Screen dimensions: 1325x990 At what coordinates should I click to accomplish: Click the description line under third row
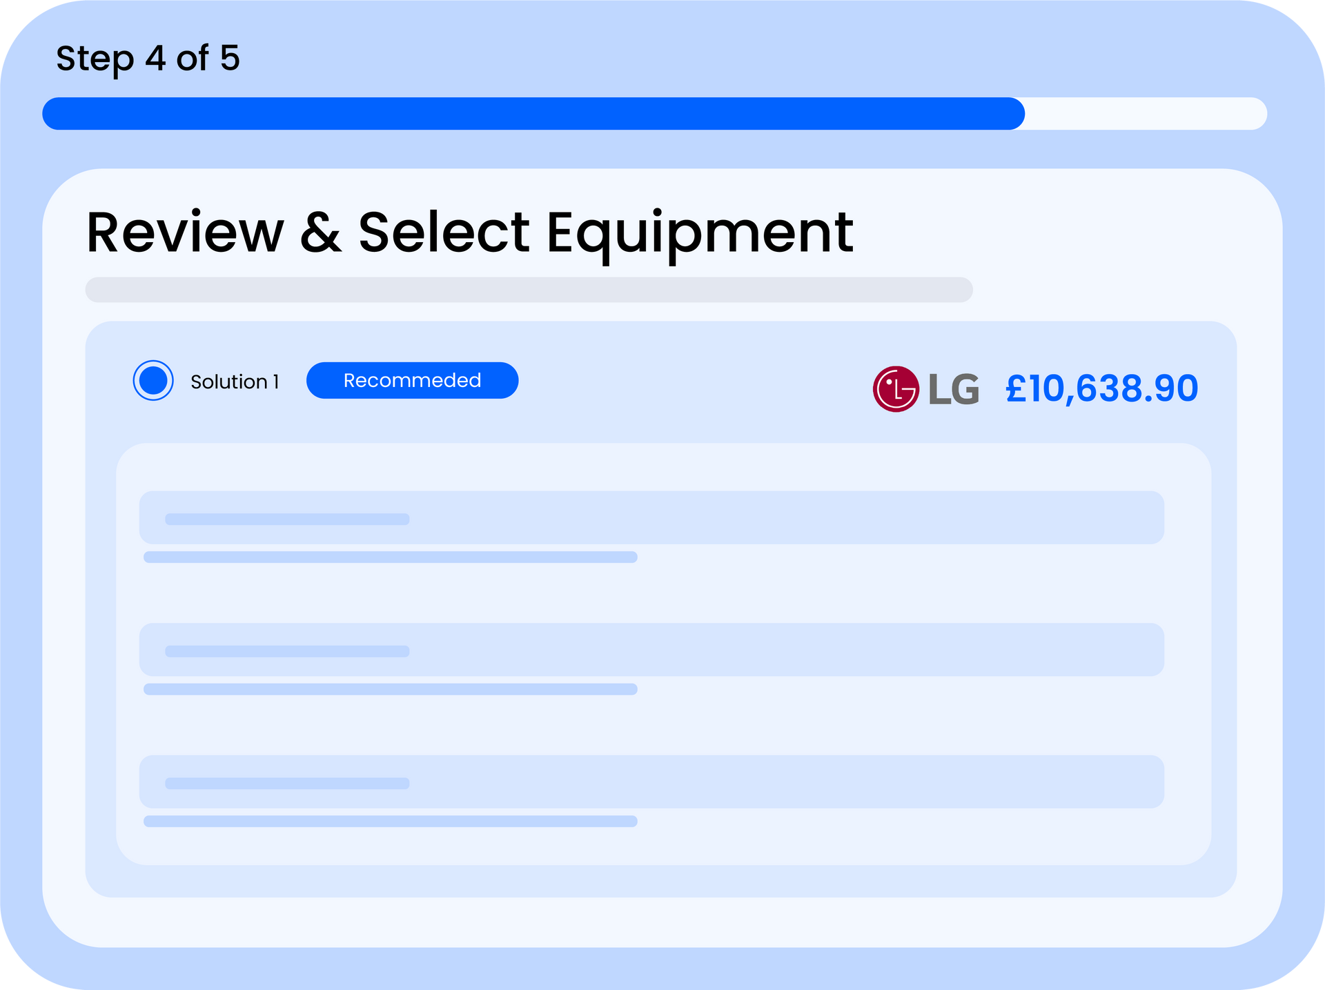(390, 821)
